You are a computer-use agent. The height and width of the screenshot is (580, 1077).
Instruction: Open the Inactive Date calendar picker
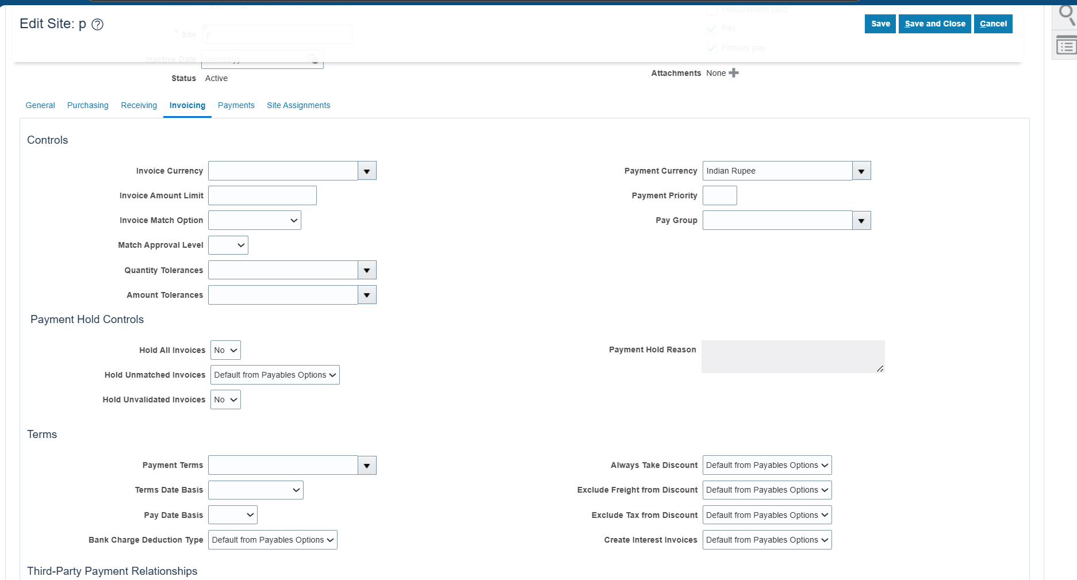313,59
